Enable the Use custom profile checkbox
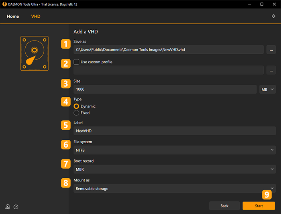281x214 pixels. tap(76, 62)
